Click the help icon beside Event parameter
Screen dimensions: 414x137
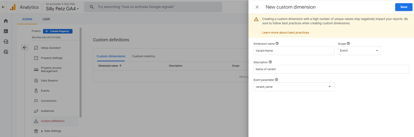[x=277, y=80]
